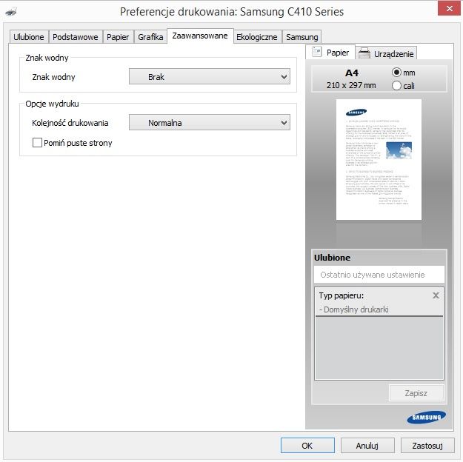Image resolution: width=463 pixels, height=462 pixels.
Task: Open the Papier settings tab
Action: coord(118,37)
